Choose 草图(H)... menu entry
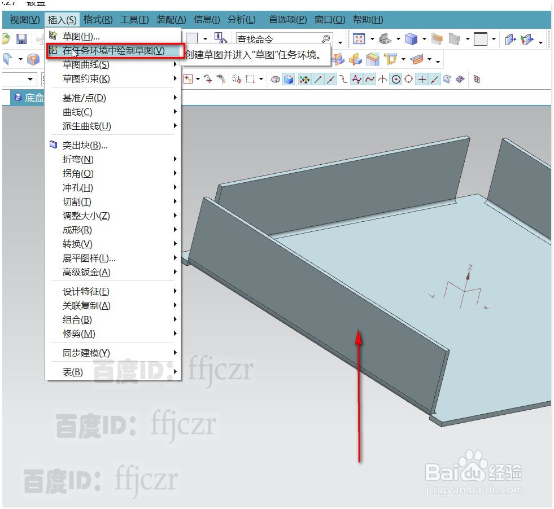 tap(113, 36)
